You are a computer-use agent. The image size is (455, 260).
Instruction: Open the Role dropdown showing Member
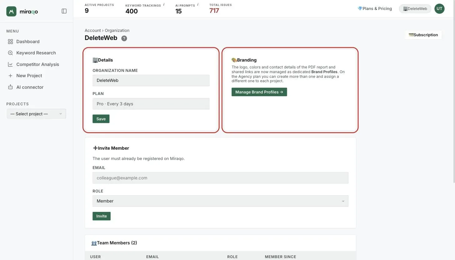click(x=220, y=201)
